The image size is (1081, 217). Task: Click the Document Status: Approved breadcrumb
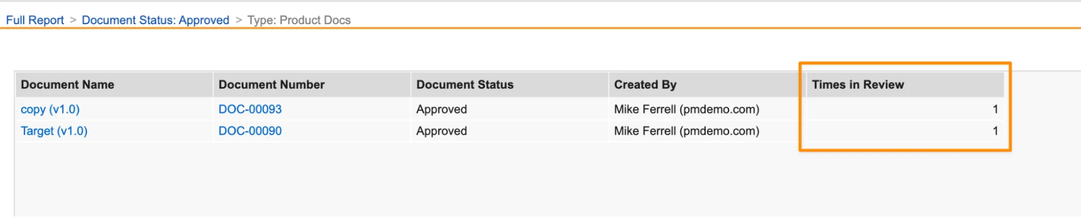[155, 20]
